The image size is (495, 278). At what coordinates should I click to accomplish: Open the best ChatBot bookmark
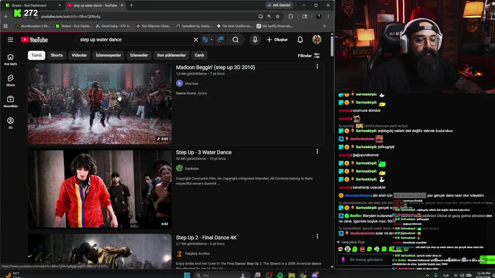pos(234,26)
